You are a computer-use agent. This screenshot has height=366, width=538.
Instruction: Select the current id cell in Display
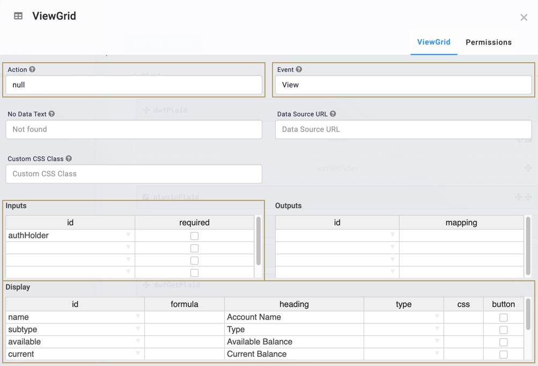[x=75, y=354]
